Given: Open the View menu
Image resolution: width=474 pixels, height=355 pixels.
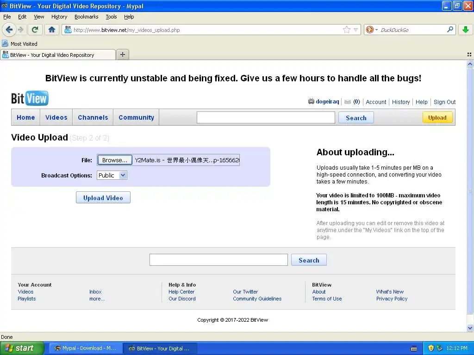Looking at the screenshot, I should (x=39, y=17).
